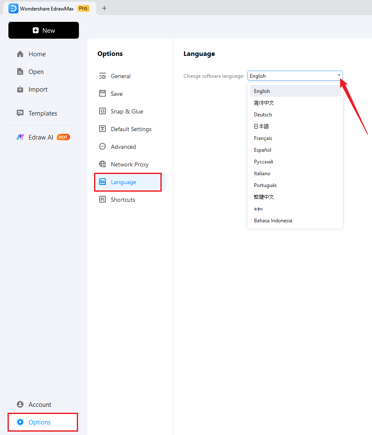372x435 pixels.
Task: Open a new tab with plus button
Action: (105, 8)
